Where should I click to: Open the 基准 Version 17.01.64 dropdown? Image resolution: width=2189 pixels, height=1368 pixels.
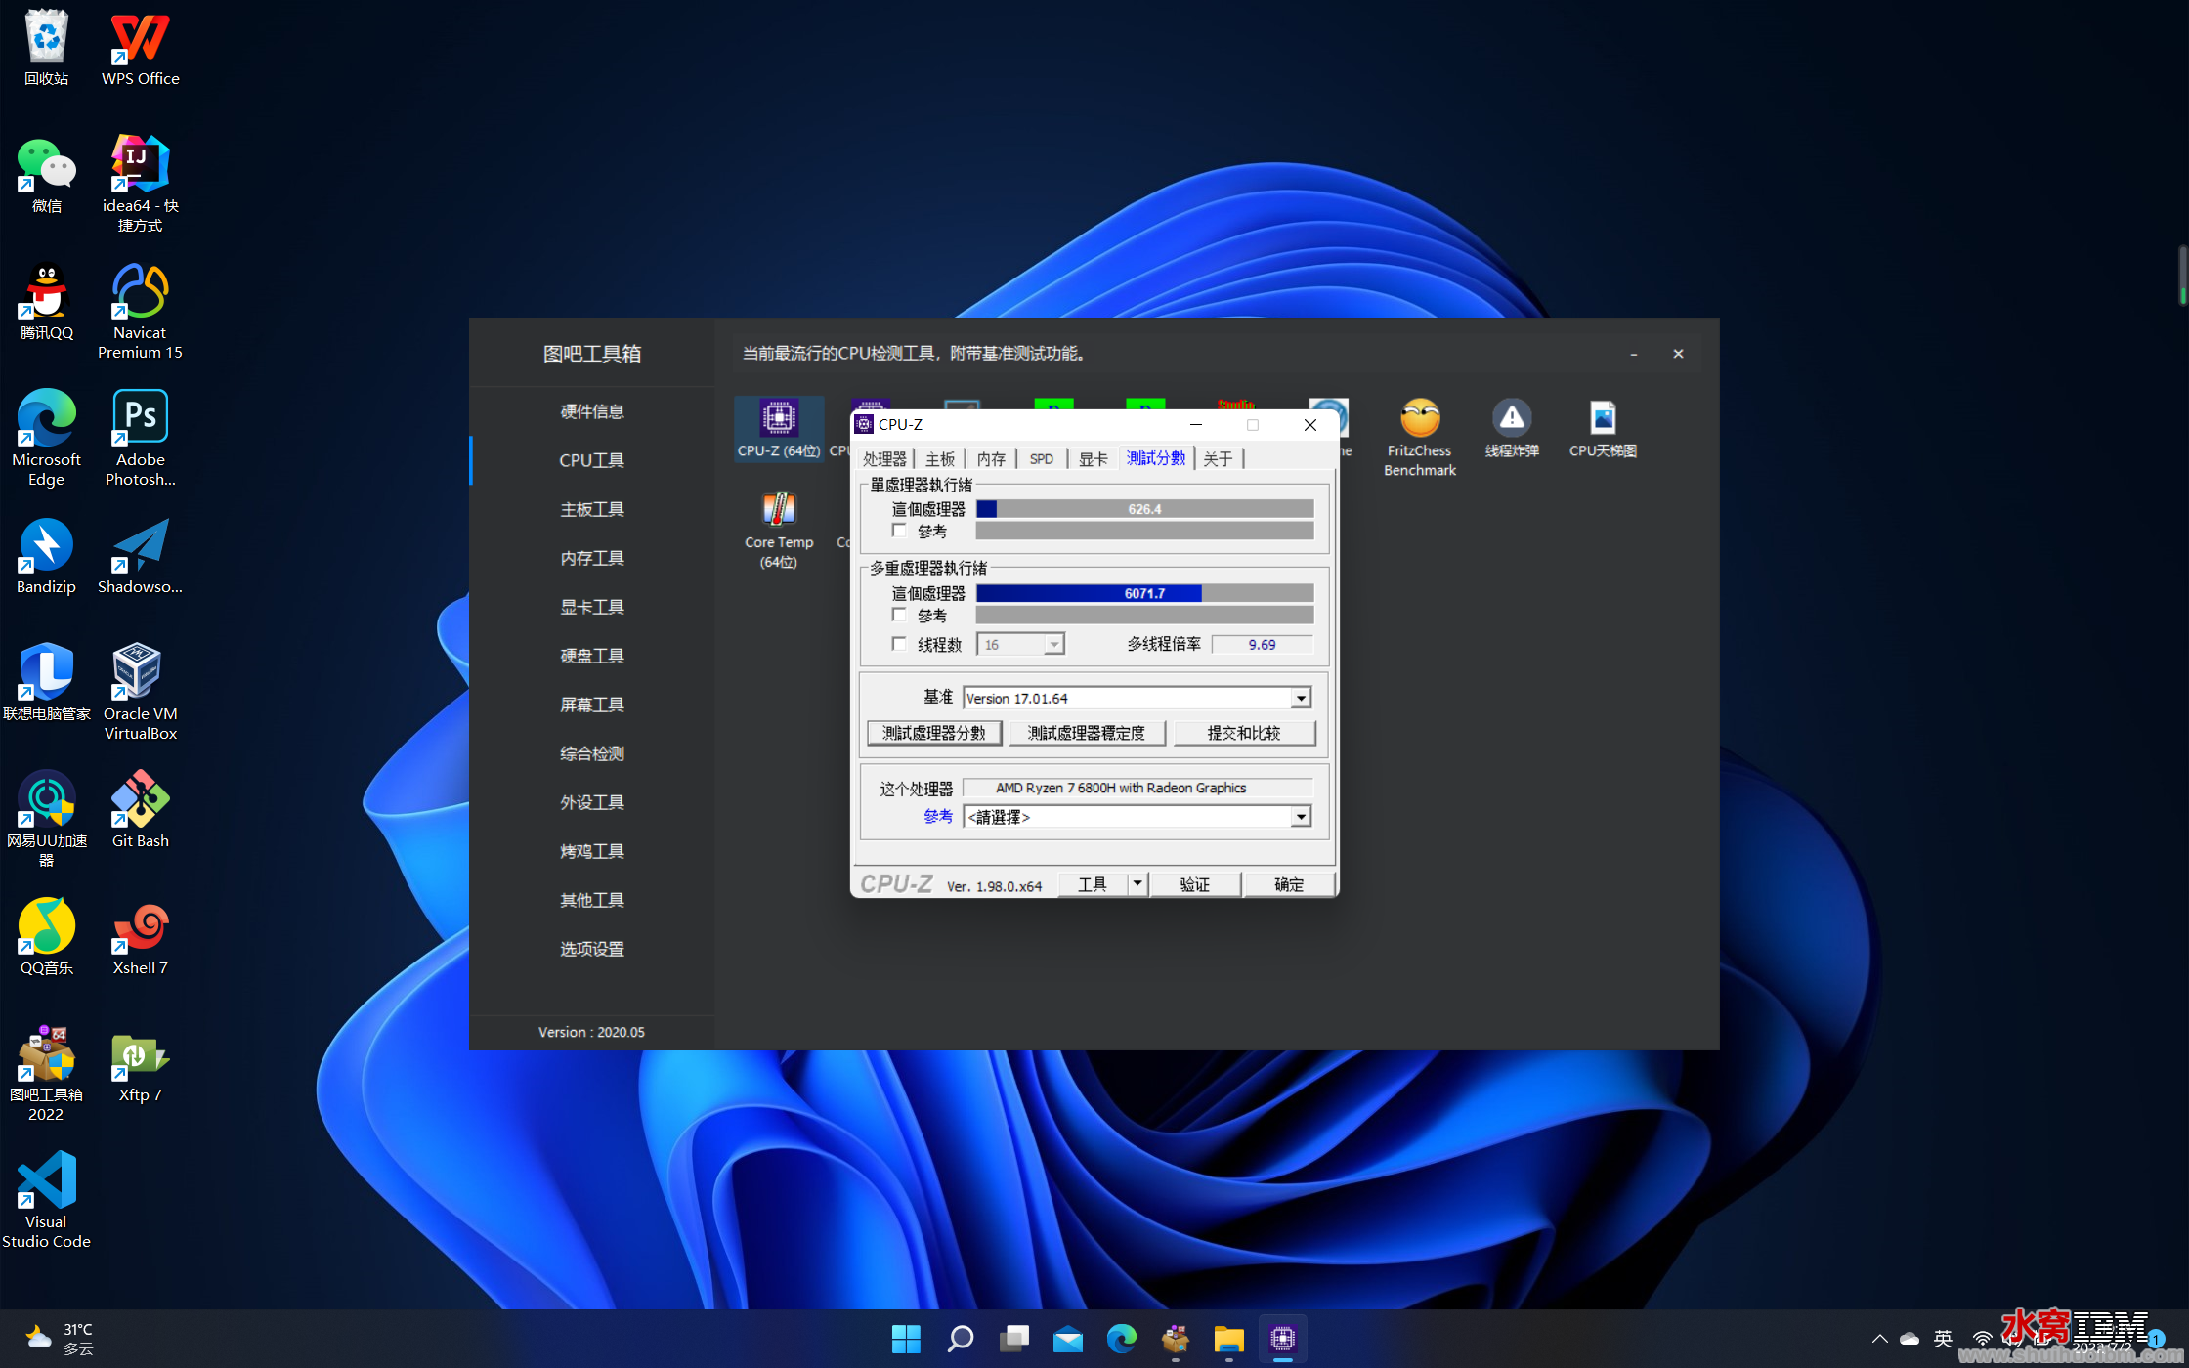pyautogui.click(x=1300, y=698)
